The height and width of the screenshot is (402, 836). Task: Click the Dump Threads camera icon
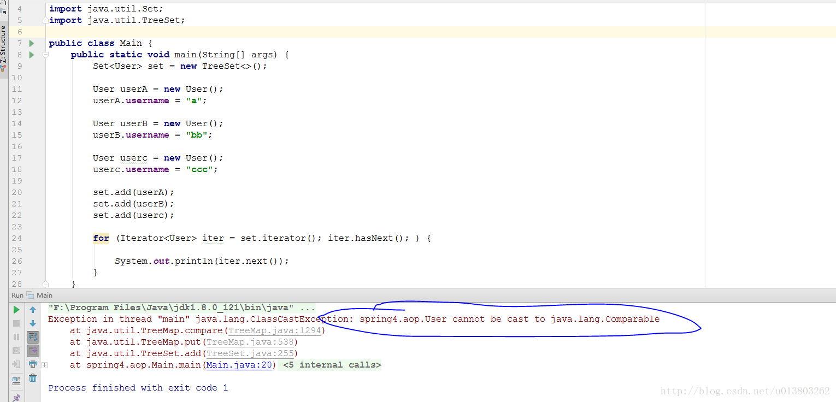(16, 351)
